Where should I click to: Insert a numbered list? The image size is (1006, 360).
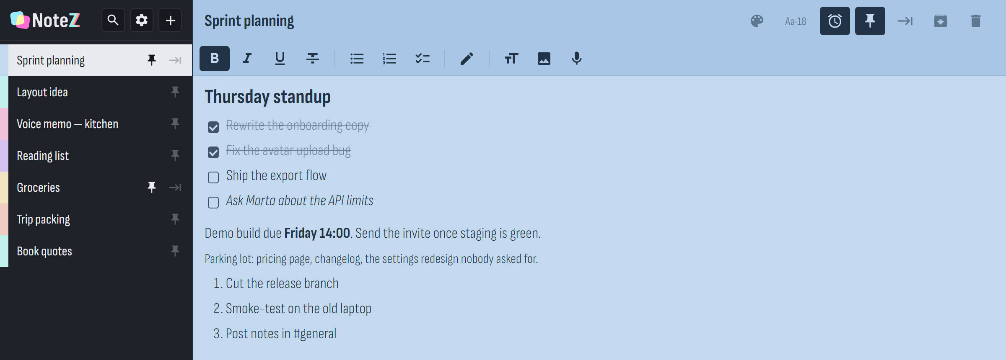[x=389, y=59]
